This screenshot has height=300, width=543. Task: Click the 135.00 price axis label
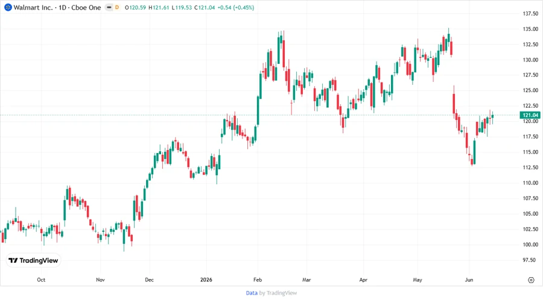(x=530, y=29)
